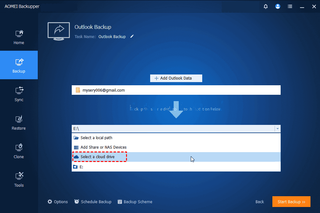The width and height of the screenshot is (320, 213).
Task: Select a local path option
Action: tap(95, 138)
